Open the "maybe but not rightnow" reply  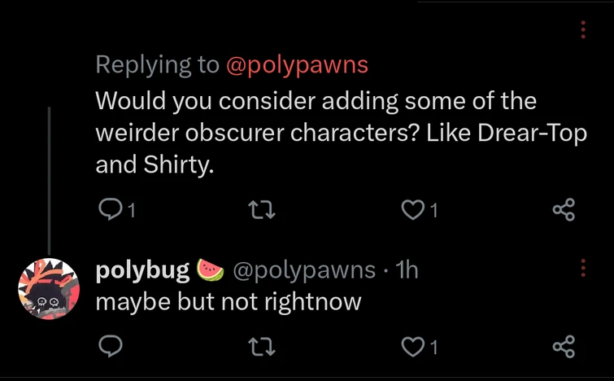click(x=229, y=302)
